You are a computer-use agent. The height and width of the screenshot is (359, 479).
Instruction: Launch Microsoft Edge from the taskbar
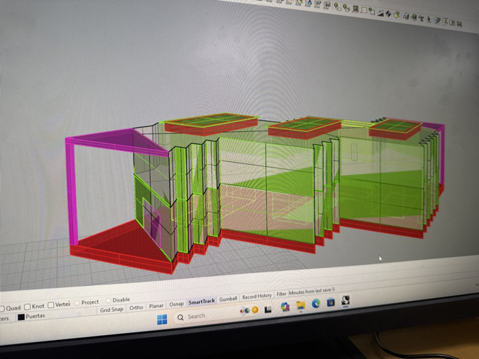tap(316, 304)
